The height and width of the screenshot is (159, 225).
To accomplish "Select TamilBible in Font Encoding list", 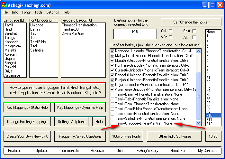I will pyautogui.click(x=43, y=42).
